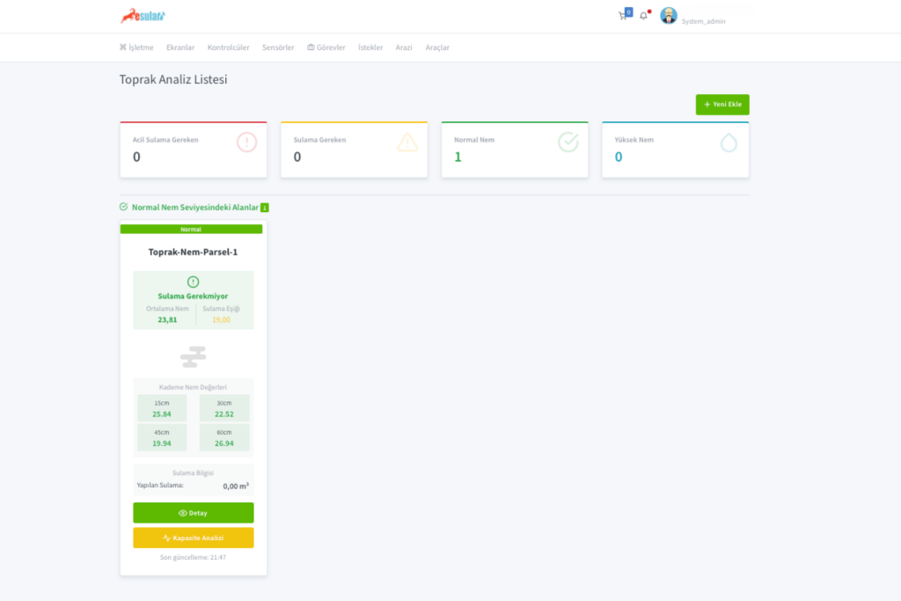The image size is (901, 601).
Task: Open the Kapasite Analizi button
Action: 193,538
